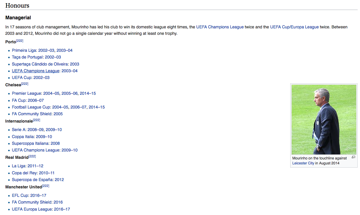Open Coppa Italia 2009–10 link
This screenshot has width=360, height=215.
point(44,137)
